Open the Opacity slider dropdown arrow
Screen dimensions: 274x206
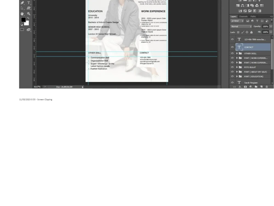pyautogui.click(x=271, y=26)
